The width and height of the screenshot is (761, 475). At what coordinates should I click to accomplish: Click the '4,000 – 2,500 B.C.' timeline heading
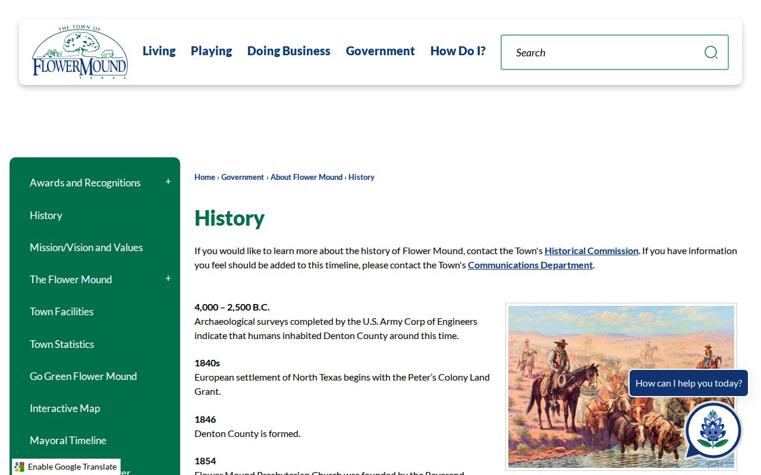(x=232, y=307)
